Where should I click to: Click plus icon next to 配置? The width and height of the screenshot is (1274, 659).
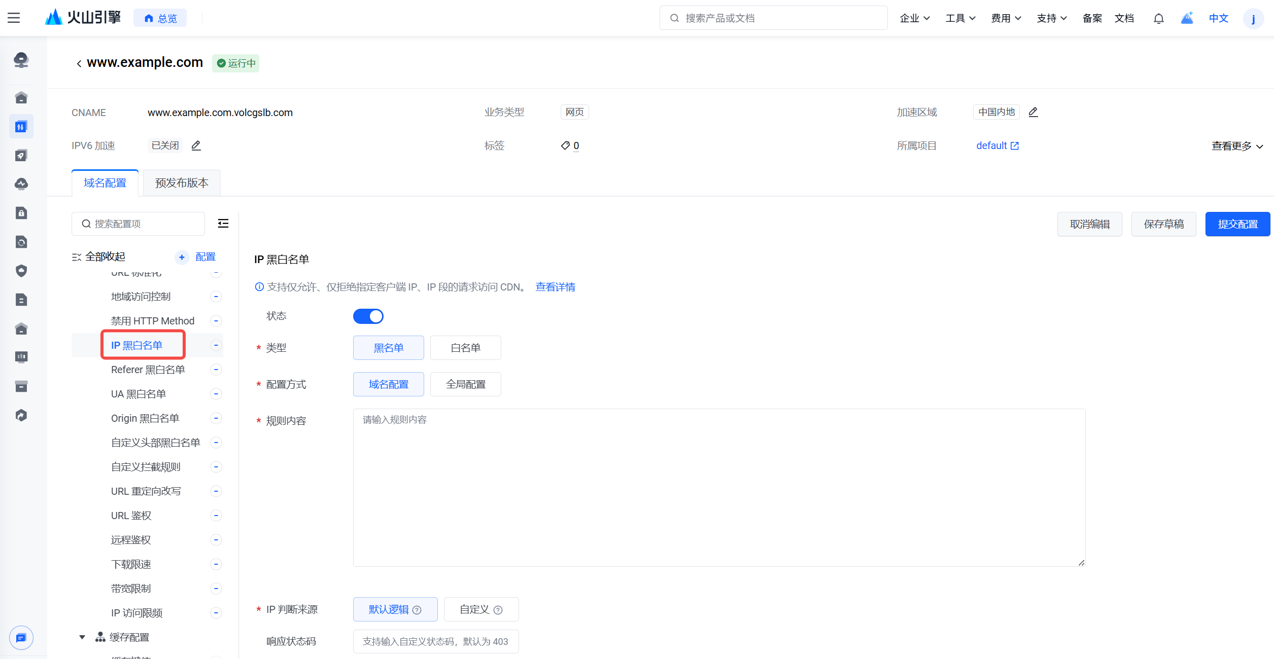(182, 257)
